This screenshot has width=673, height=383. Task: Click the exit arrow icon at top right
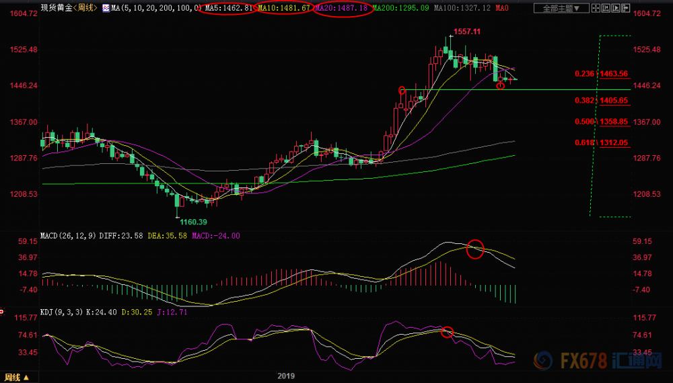pyautogui.click(x=625, y=8)
